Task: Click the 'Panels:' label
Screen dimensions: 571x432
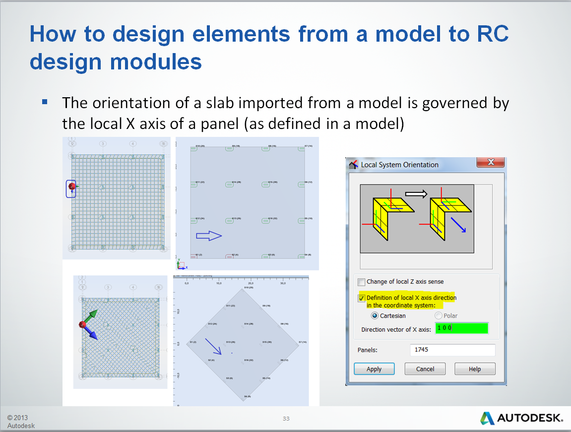Action: click(368, 350)
